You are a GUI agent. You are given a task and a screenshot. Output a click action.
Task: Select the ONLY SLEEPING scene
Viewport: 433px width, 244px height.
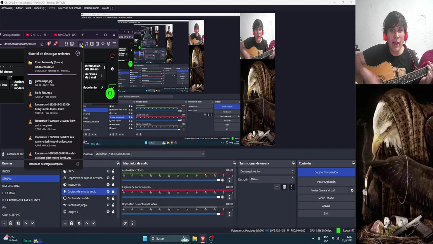pyautogui.click(x=30, y=215)
